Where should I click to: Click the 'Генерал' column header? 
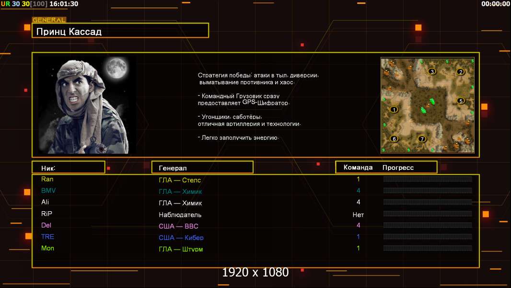coord(202,168)
